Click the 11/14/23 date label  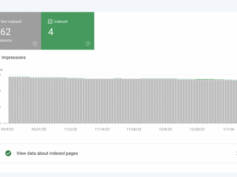click(x=102, y=129)
